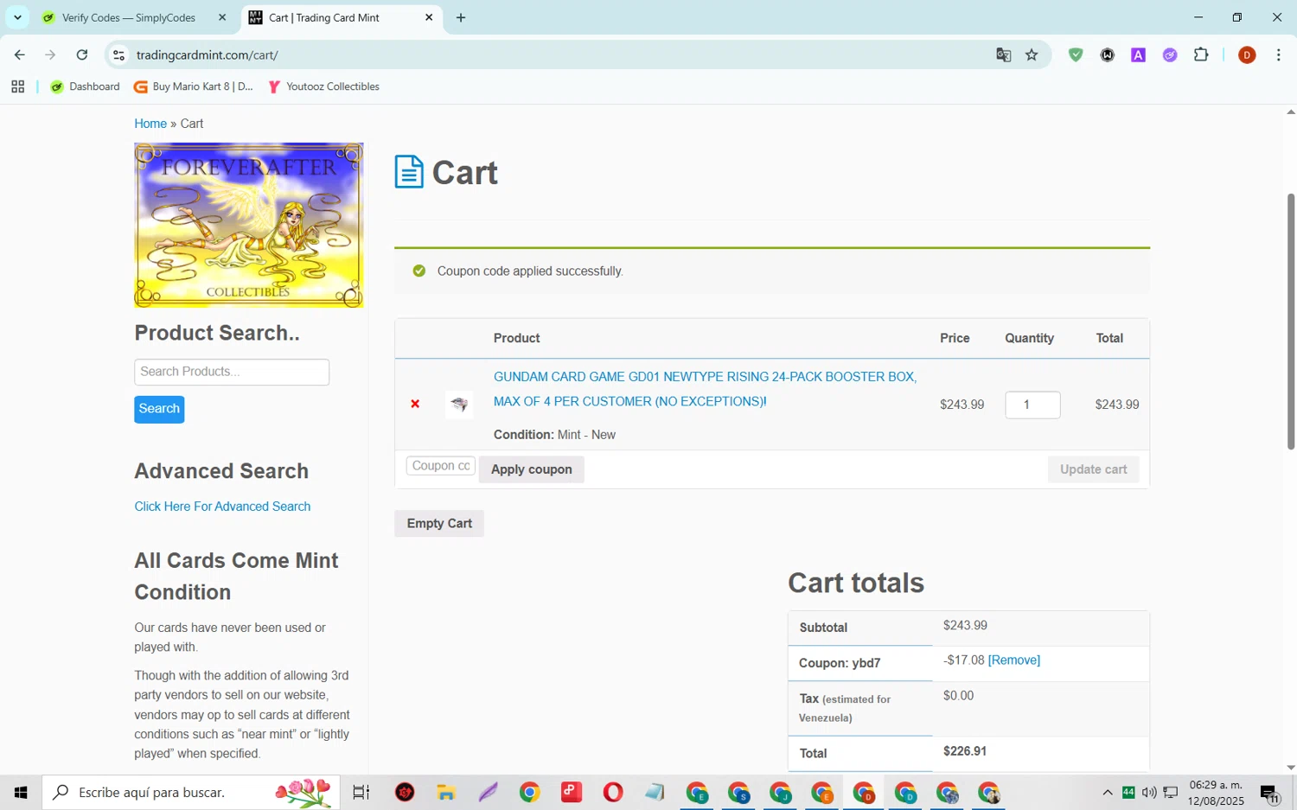Image resolution: width=1297 pixels, height=810 pixels.
Task: Expand the tab search dropdown arrow
Action: tap(17, 17)
